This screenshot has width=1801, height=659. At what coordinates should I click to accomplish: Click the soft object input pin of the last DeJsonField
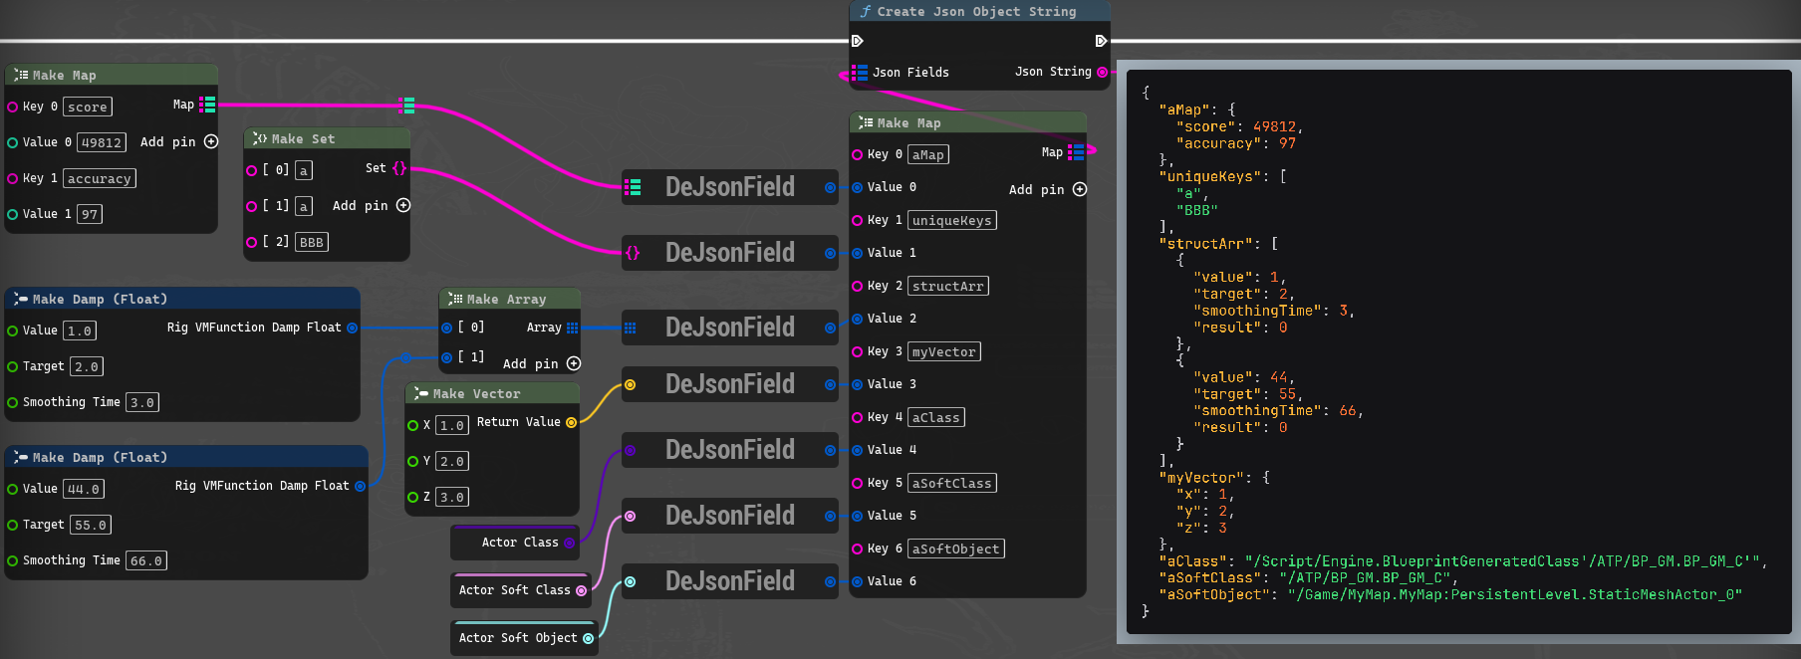(630, 581)
